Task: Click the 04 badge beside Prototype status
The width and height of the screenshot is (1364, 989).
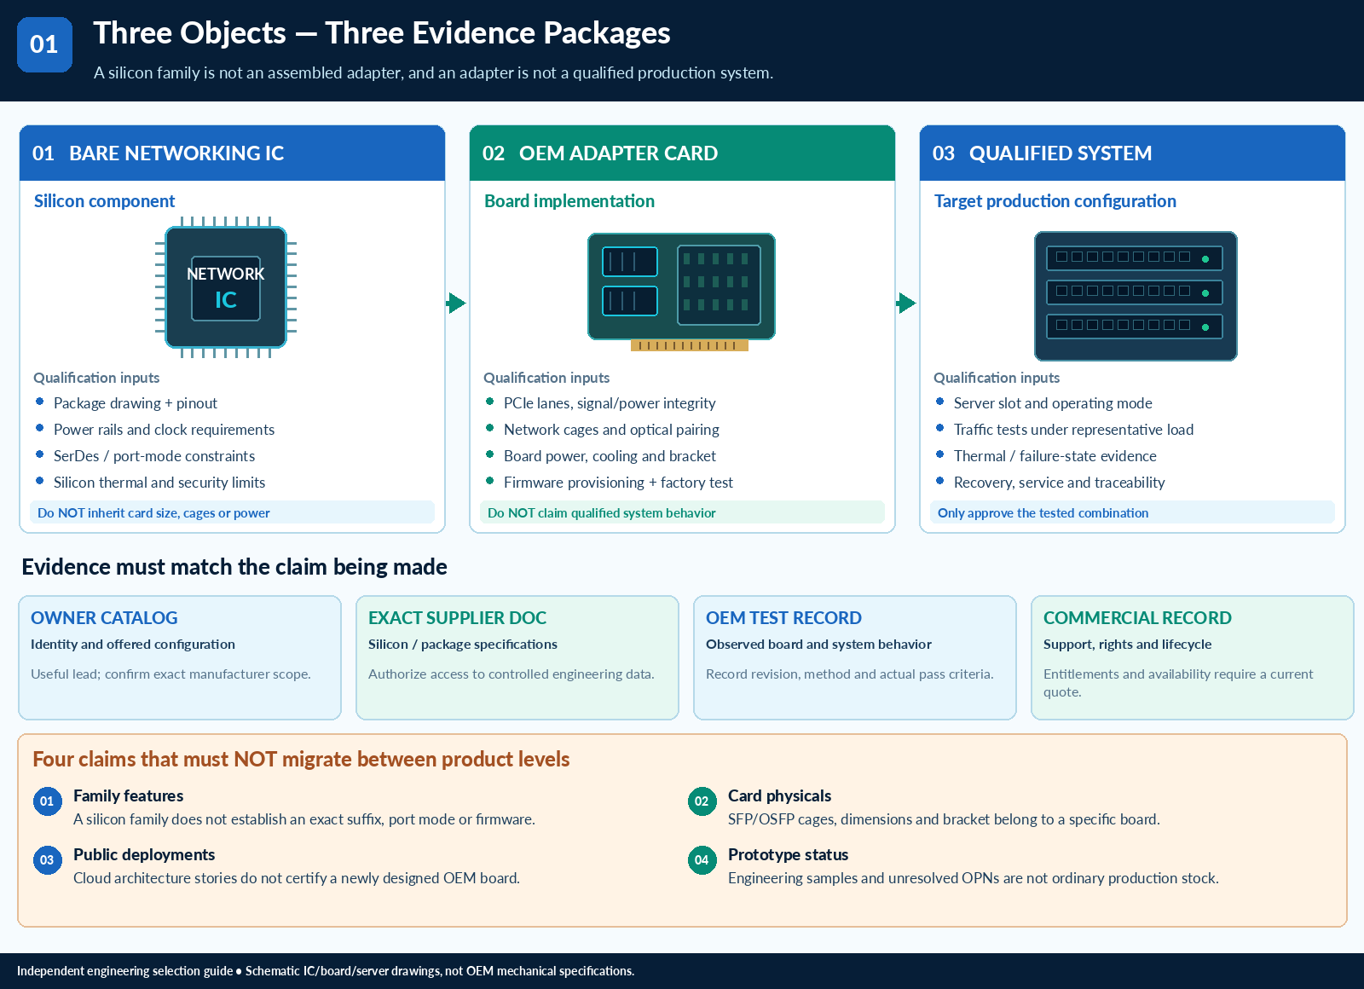Action: (702, 860)
